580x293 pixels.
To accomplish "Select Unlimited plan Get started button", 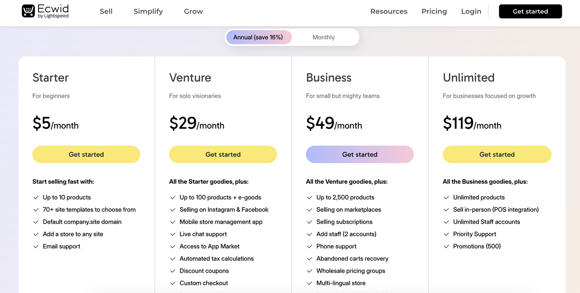I will coord(497,154).
